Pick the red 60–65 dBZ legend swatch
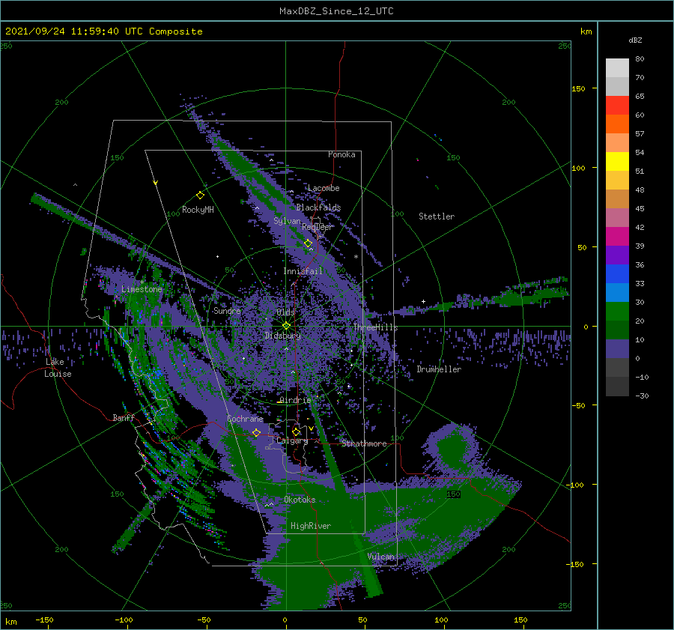 [617, 105]
